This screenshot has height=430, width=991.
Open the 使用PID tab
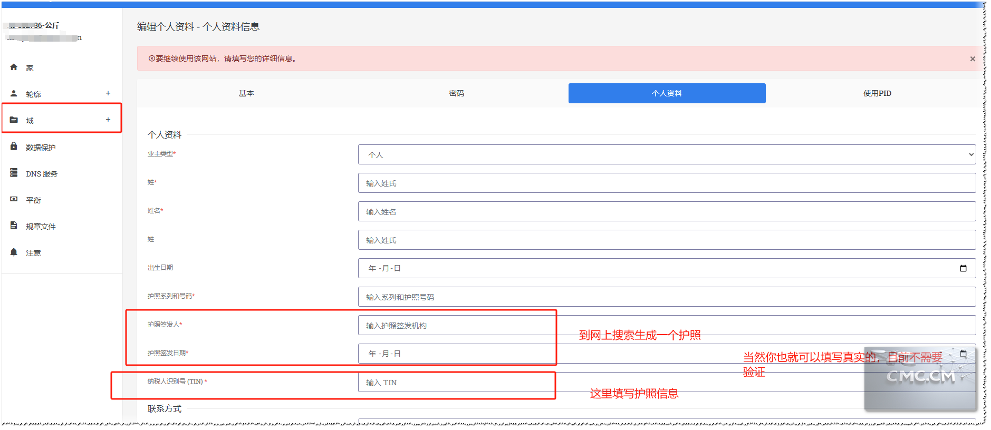(x=877, y=93)
